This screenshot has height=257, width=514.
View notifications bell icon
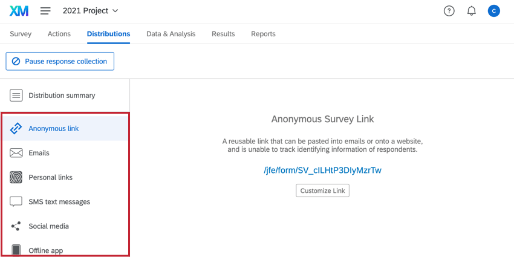pyautogui.click(x=472, y=11)
